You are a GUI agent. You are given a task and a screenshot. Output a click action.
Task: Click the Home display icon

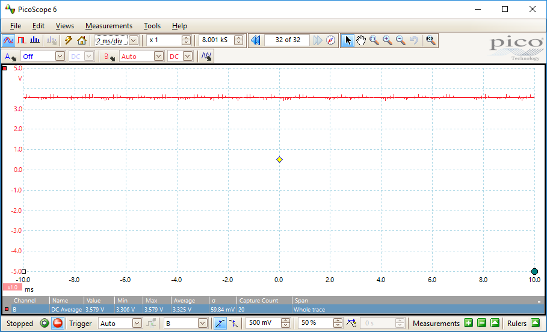tap(82, 40)
